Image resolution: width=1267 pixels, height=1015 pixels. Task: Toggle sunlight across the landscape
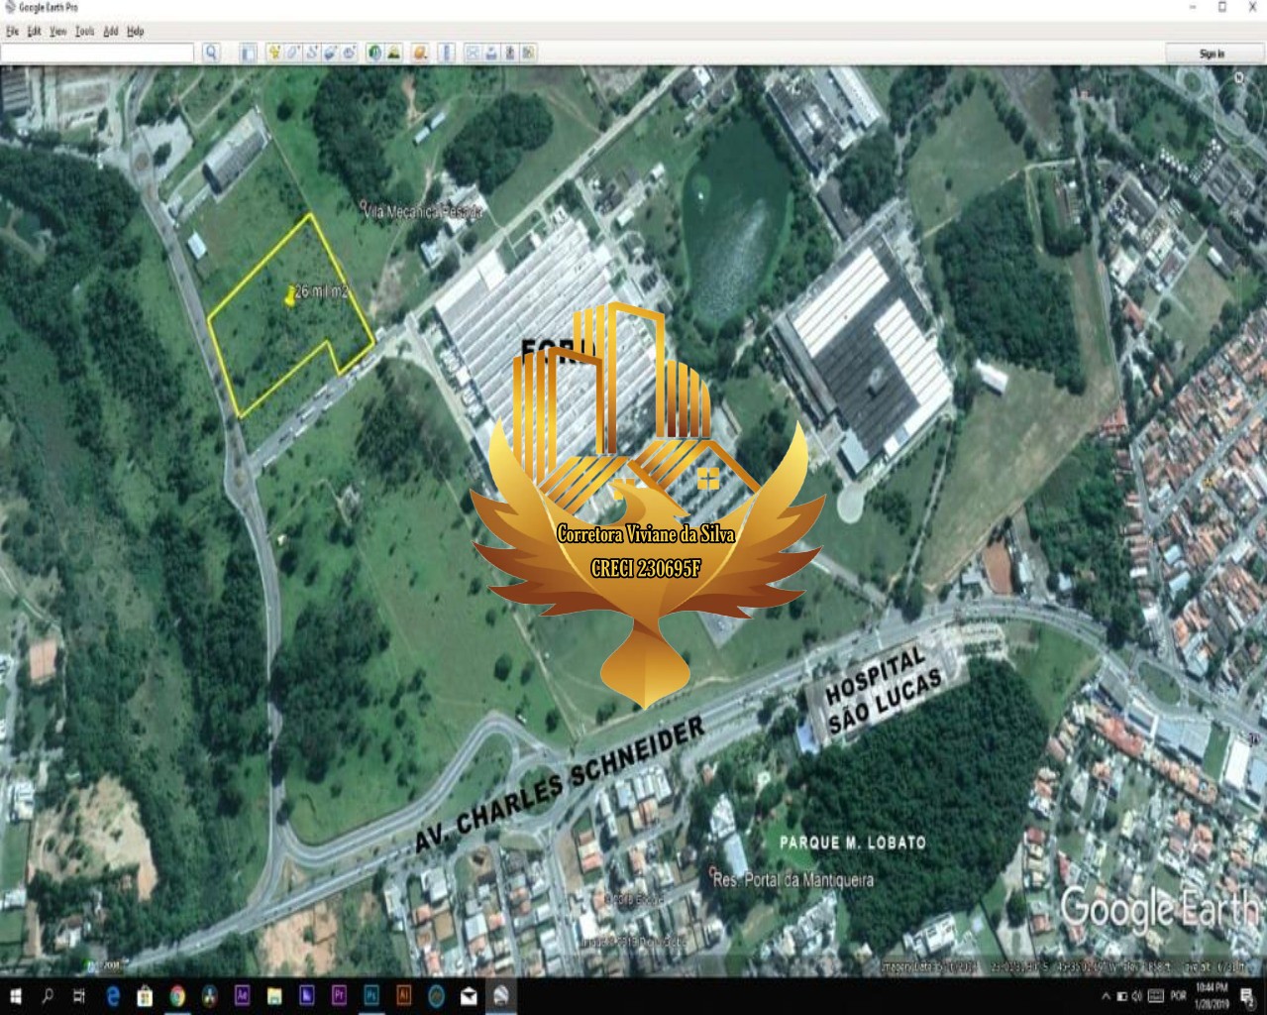pos(394,55)
